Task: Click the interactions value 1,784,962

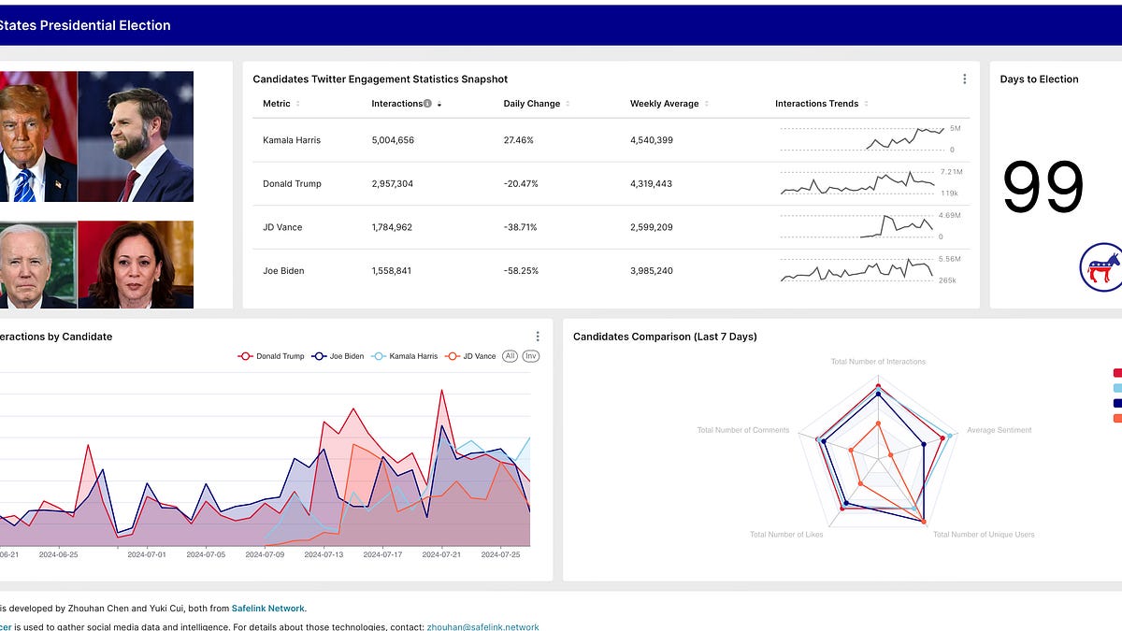Action: 392,227
